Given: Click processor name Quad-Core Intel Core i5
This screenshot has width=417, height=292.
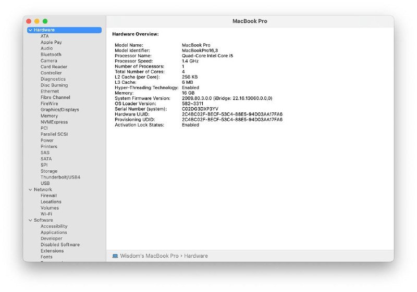Looking at the screenshot, I should click(207, 56).
